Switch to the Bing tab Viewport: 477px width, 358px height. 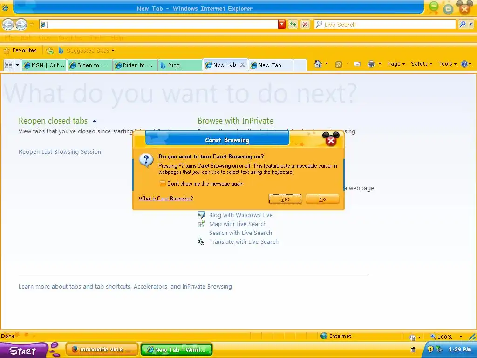[x=180, y=65]
